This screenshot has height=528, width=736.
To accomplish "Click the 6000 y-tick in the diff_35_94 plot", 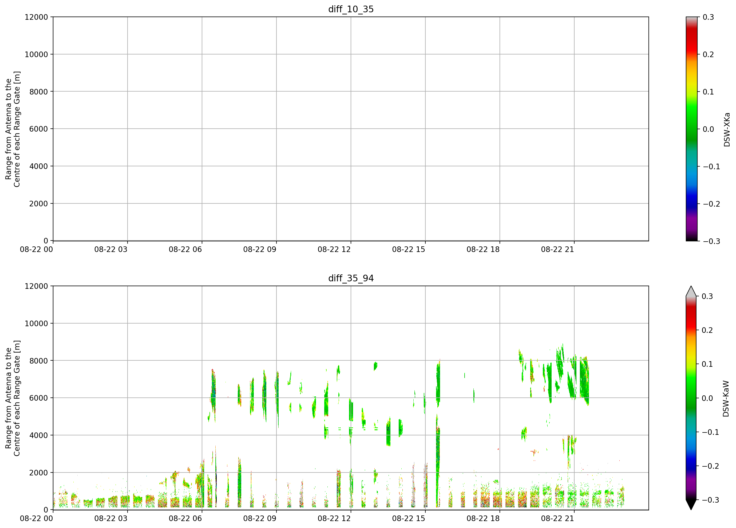I will (x=39, y=398).
